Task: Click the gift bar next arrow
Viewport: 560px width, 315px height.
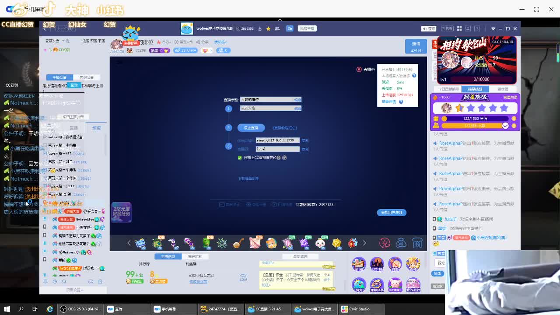Action: (364, 243)
